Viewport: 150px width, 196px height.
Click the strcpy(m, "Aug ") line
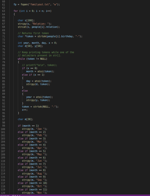coord(35,174)
